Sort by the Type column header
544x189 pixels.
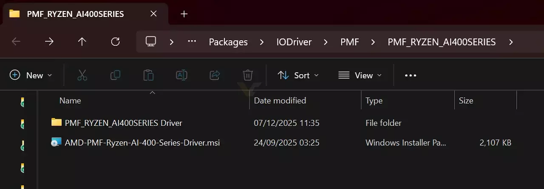[x=374, y=101]
